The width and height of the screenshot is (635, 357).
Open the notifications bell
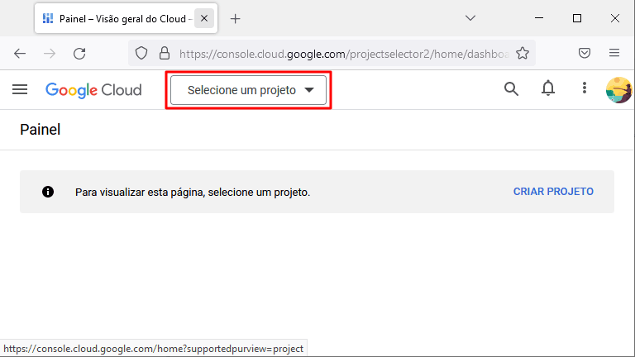[x=548, y=88]
